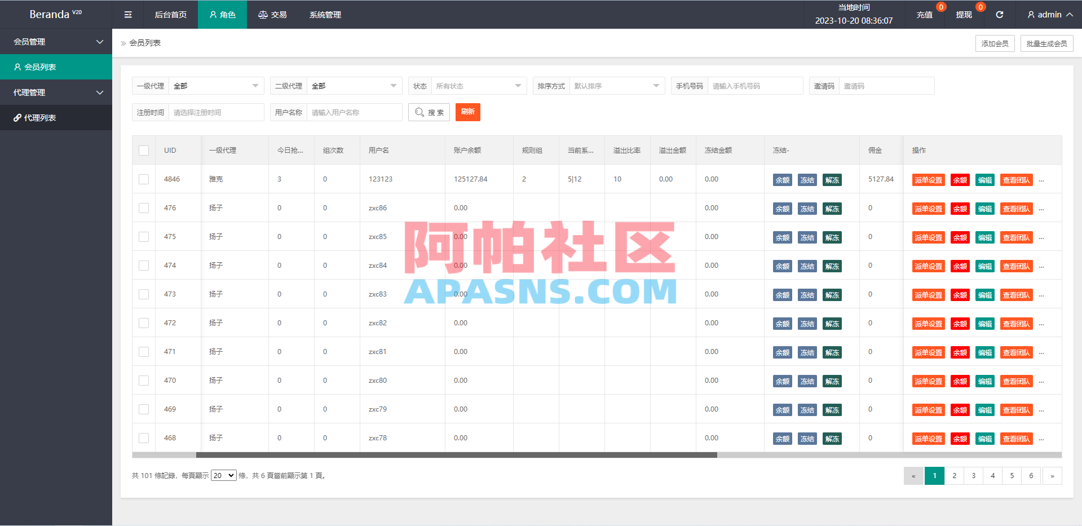
Task: Click inside the 手机号码 input field
Action: (x=756, y=86)
